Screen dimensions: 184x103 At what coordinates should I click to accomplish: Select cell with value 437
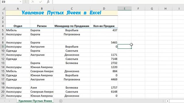(x=104, y=30)
